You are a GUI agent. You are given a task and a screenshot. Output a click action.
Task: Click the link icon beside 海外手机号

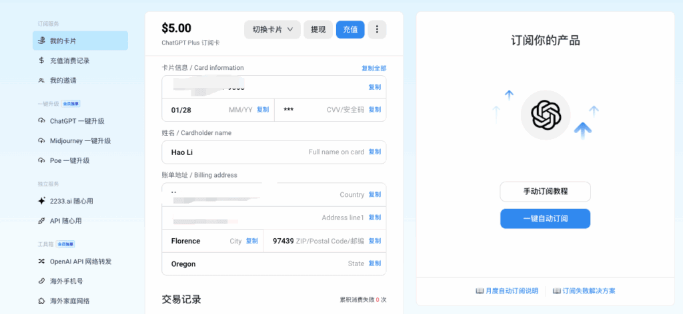(x=41, y=281)
